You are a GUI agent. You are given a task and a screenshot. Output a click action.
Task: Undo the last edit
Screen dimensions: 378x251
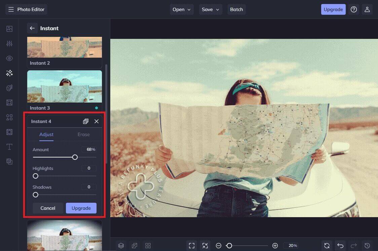click(340, 245)
